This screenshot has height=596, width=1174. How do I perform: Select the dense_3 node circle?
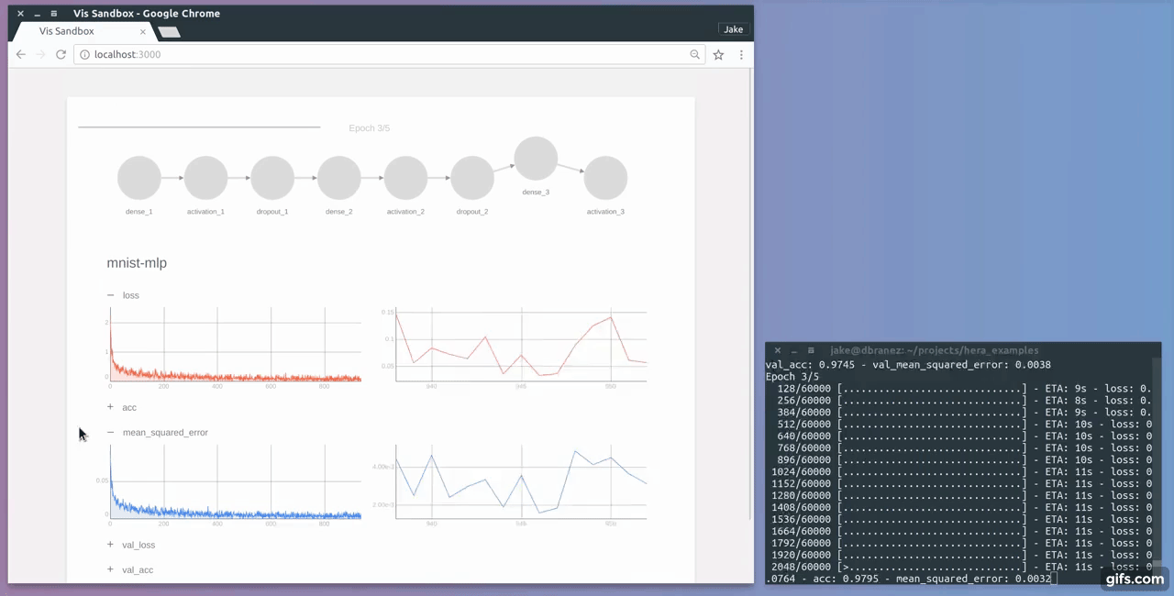(x=536, y=159)
